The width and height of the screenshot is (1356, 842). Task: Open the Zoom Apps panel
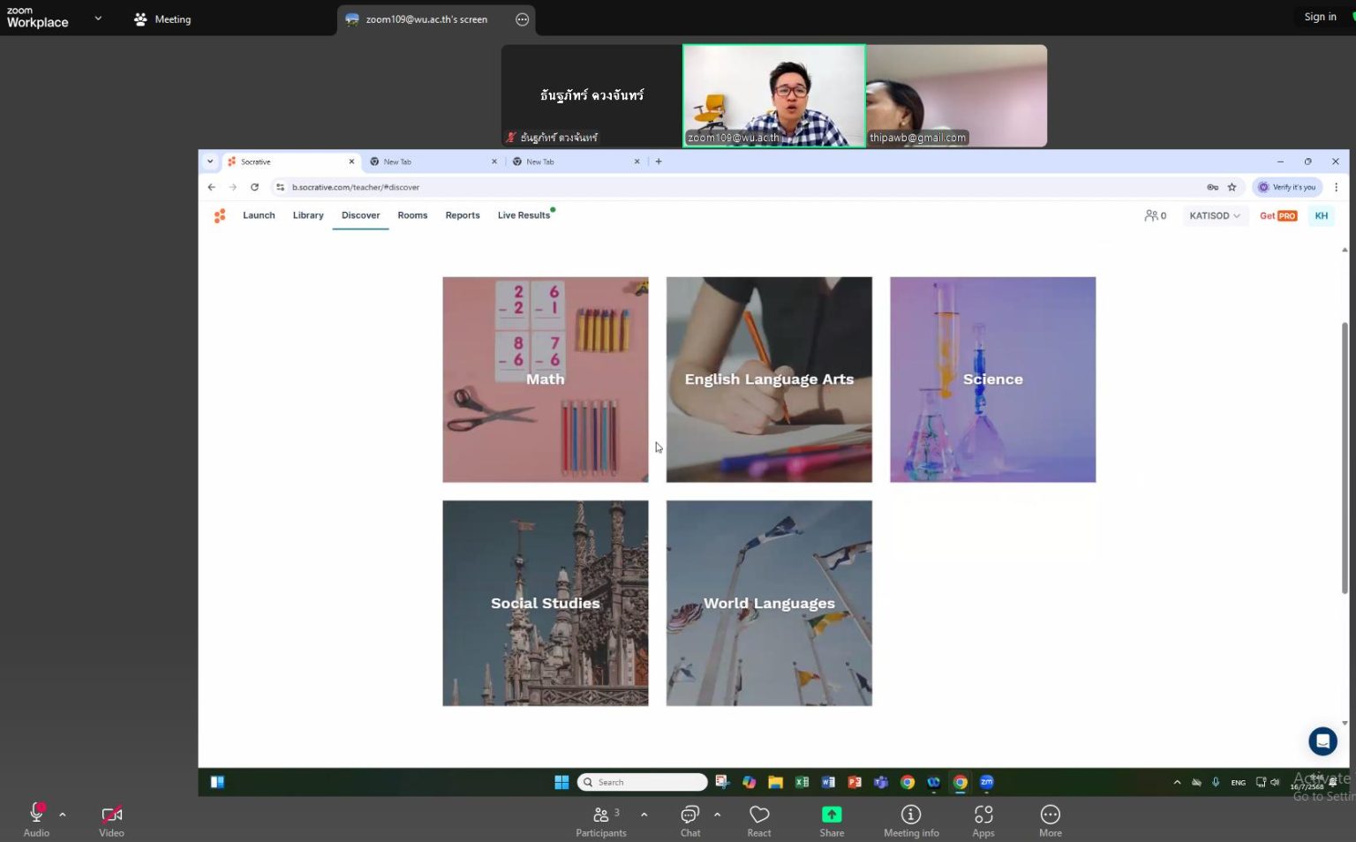coord(983,820)
